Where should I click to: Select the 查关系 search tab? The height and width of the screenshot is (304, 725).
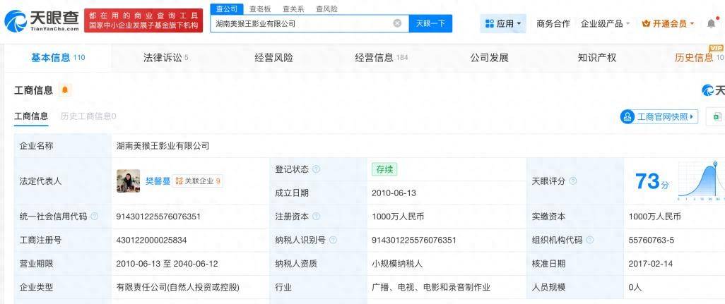pos(293,8)
